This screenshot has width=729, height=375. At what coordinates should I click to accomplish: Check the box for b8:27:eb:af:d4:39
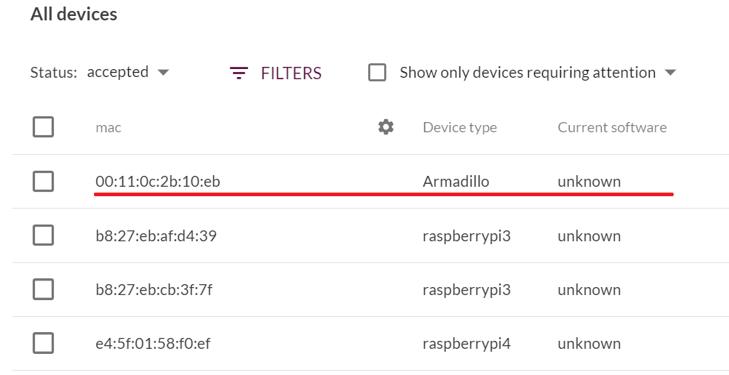click(x=43, y=235)
